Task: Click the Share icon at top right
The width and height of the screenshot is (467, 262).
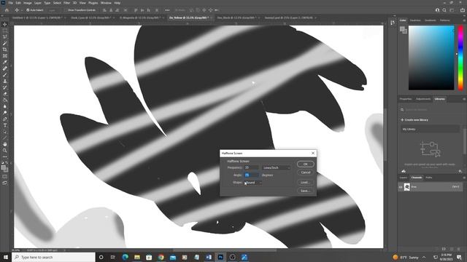Action: click(x=463, y=10)
